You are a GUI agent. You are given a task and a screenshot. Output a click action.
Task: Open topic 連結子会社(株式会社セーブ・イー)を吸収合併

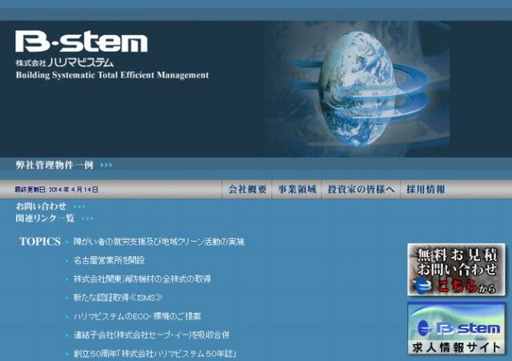click(151, 335)
